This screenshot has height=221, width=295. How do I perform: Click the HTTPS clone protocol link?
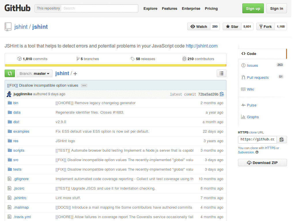pos(270,148)
